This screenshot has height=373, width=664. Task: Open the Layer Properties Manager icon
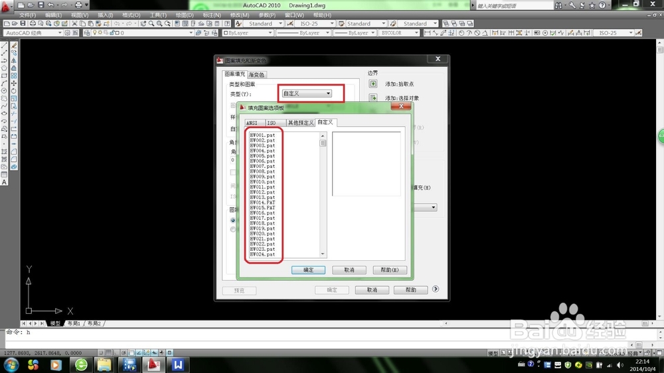click(x=87, y=33)
